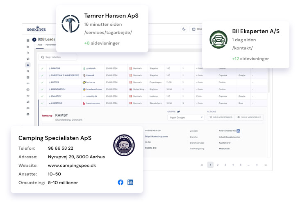Toggle dark mode with the moon icon

[x=184, y=29]
